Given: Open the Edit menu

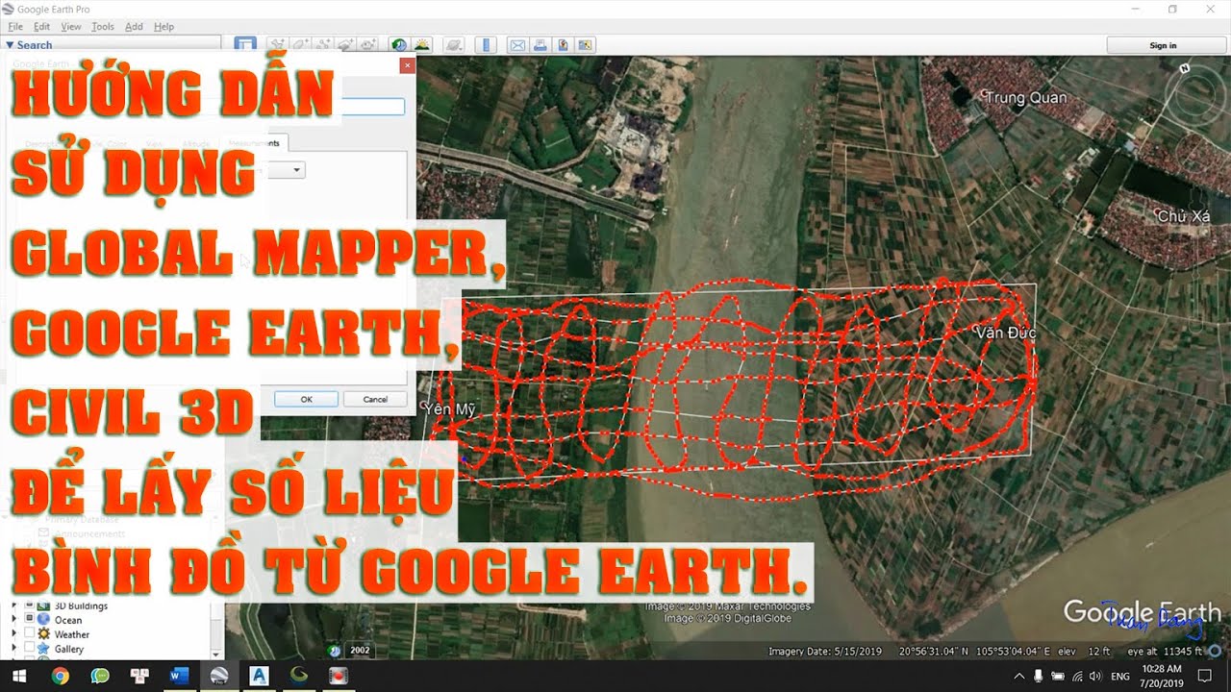Looking at the screenshot, I should pos(41,27).
